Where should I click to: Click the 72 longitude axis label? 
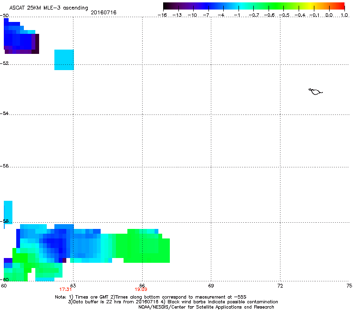(x=280, y=286)
